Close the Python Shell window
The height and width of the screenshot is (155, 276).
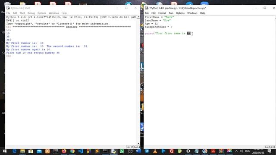tap(135, 8)
